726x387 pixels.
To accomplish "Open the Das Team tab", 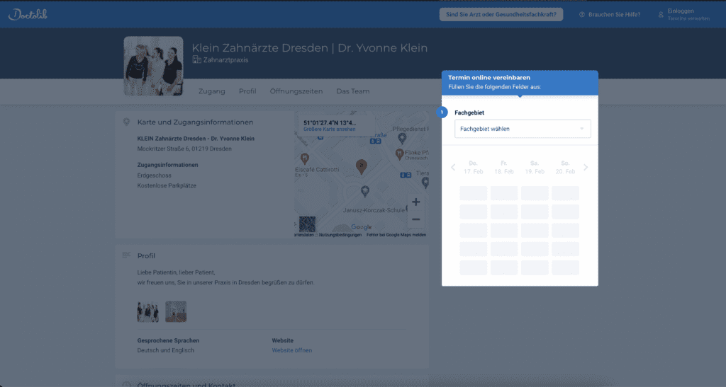I will [352, 91].
